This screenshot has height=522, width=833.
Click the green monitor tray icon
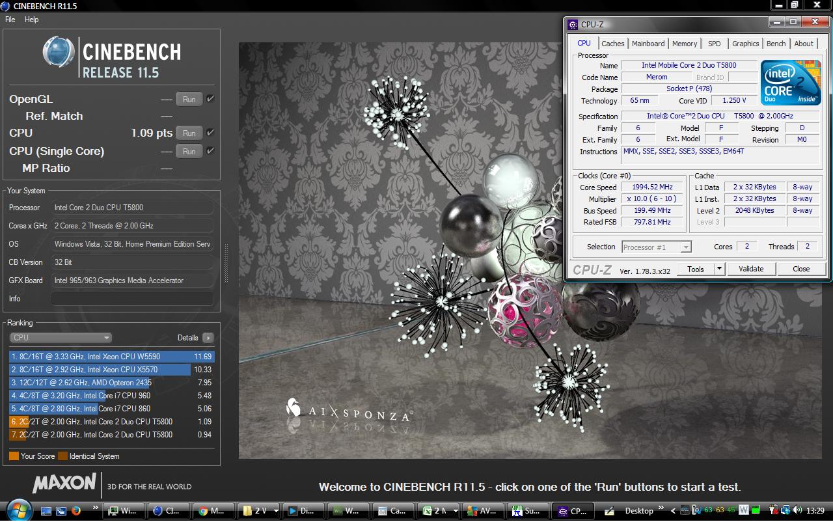(755, 510)
